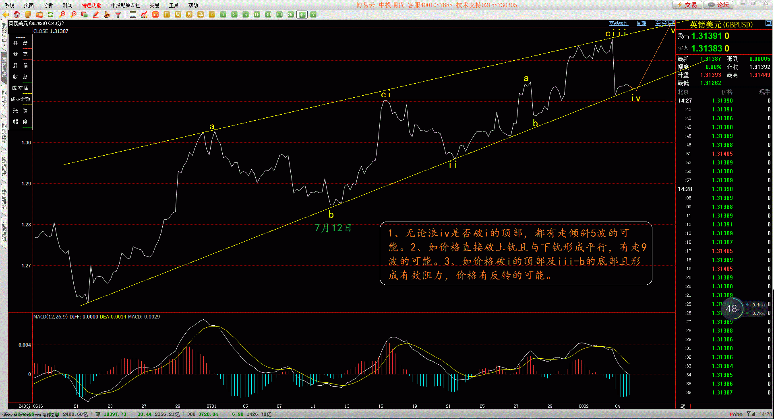Open the home page house icon

[17, 14]
